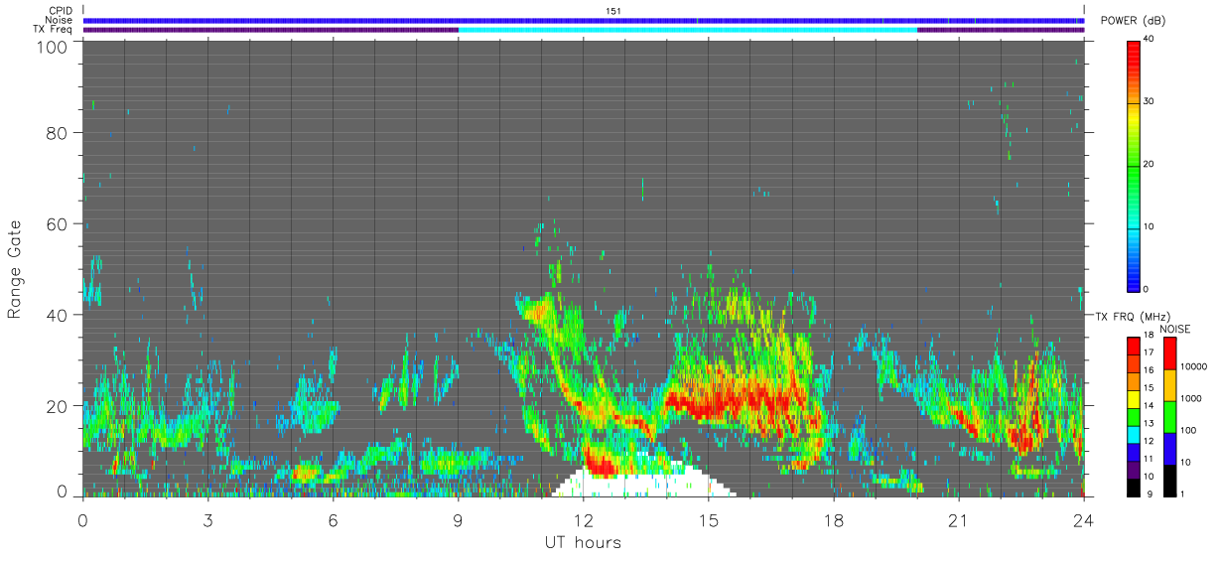Click the 13 label on TX FRQ scale

pos(1148,423)
